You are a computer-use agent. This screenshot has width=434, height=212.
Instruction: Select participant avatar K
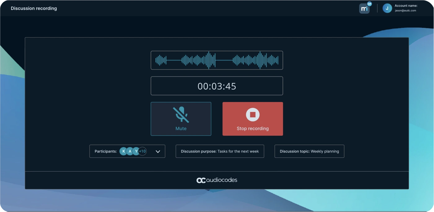point(124,151)
